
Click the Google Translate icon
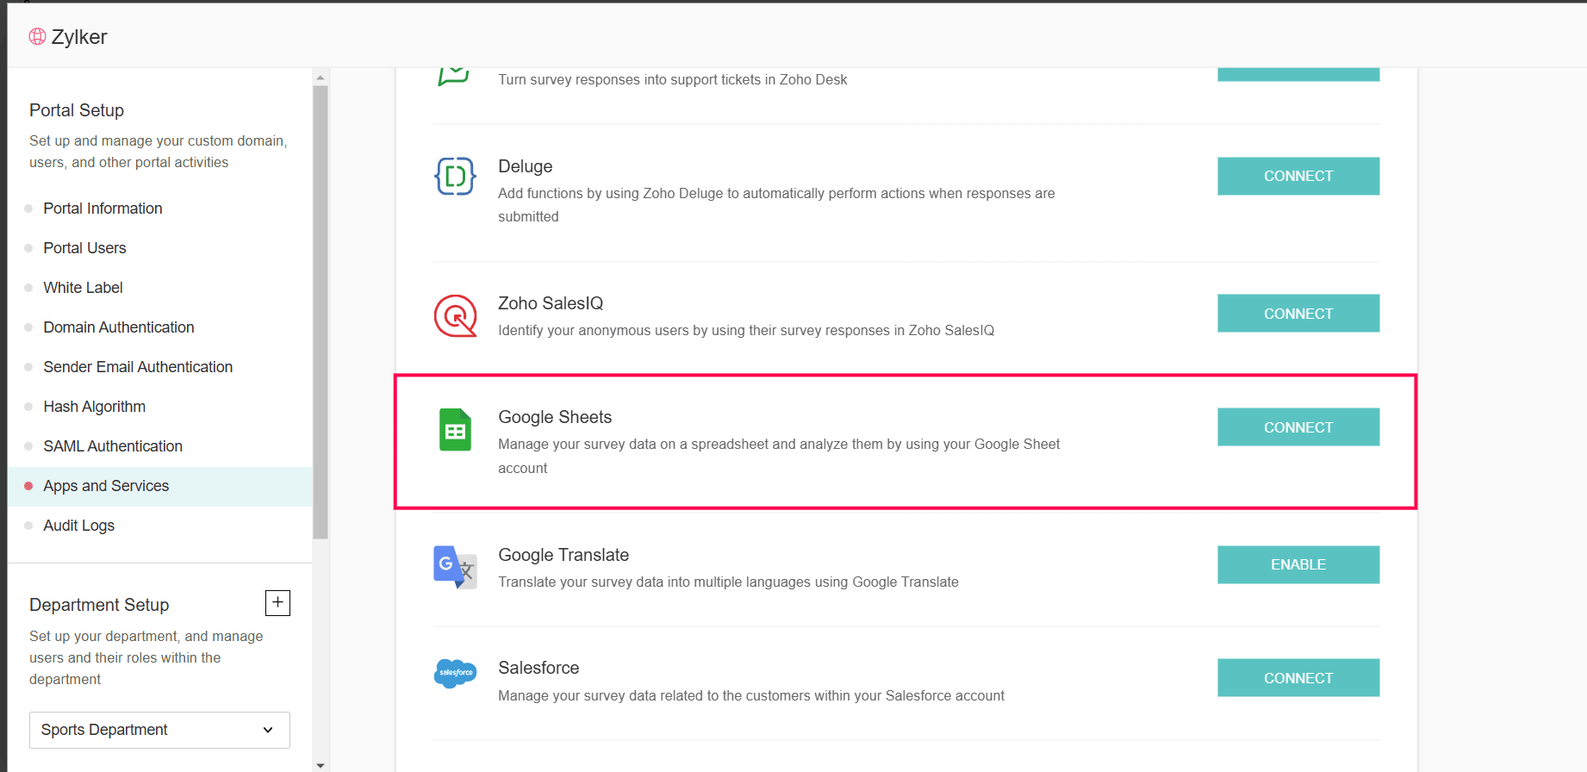click(455, 567)
